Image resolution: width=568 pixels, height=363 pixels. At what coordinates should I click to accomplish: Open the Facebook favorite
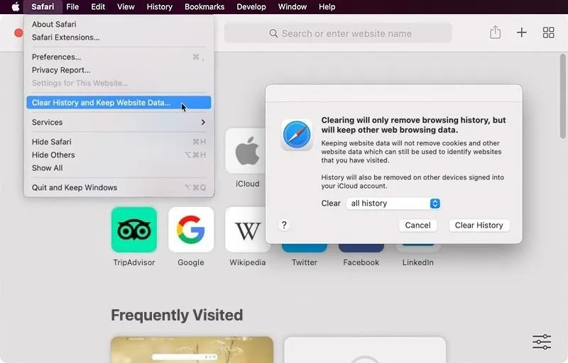coord(361,248)
